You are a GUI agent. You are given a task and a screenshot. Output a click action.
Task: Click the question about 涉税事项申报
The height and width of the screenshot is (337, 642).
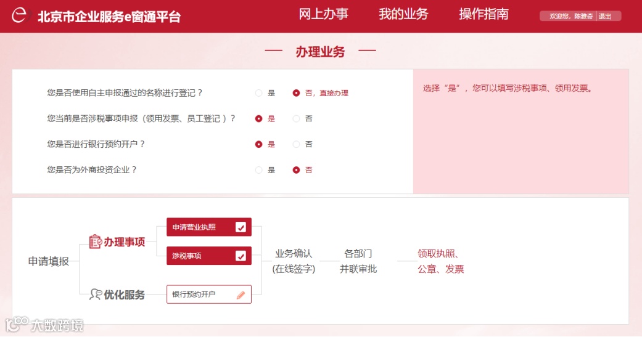tap(142, 119)
